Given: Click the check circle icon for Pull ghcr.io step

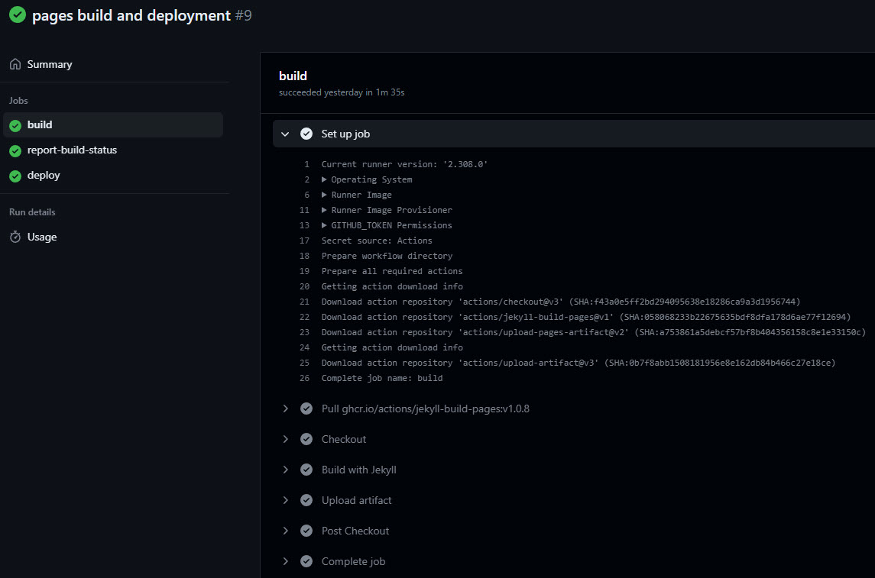Looking at the screenshot, I should [306, 408].
